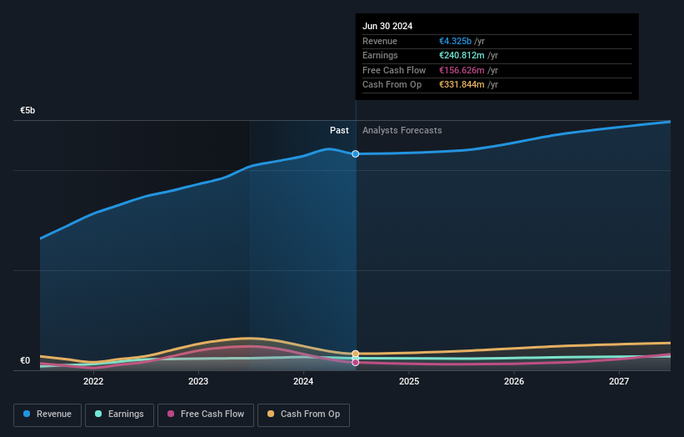This screenshot has width=684, height=437.
Task: Toggle the Earnings legend button
Action: pos(119,414)
